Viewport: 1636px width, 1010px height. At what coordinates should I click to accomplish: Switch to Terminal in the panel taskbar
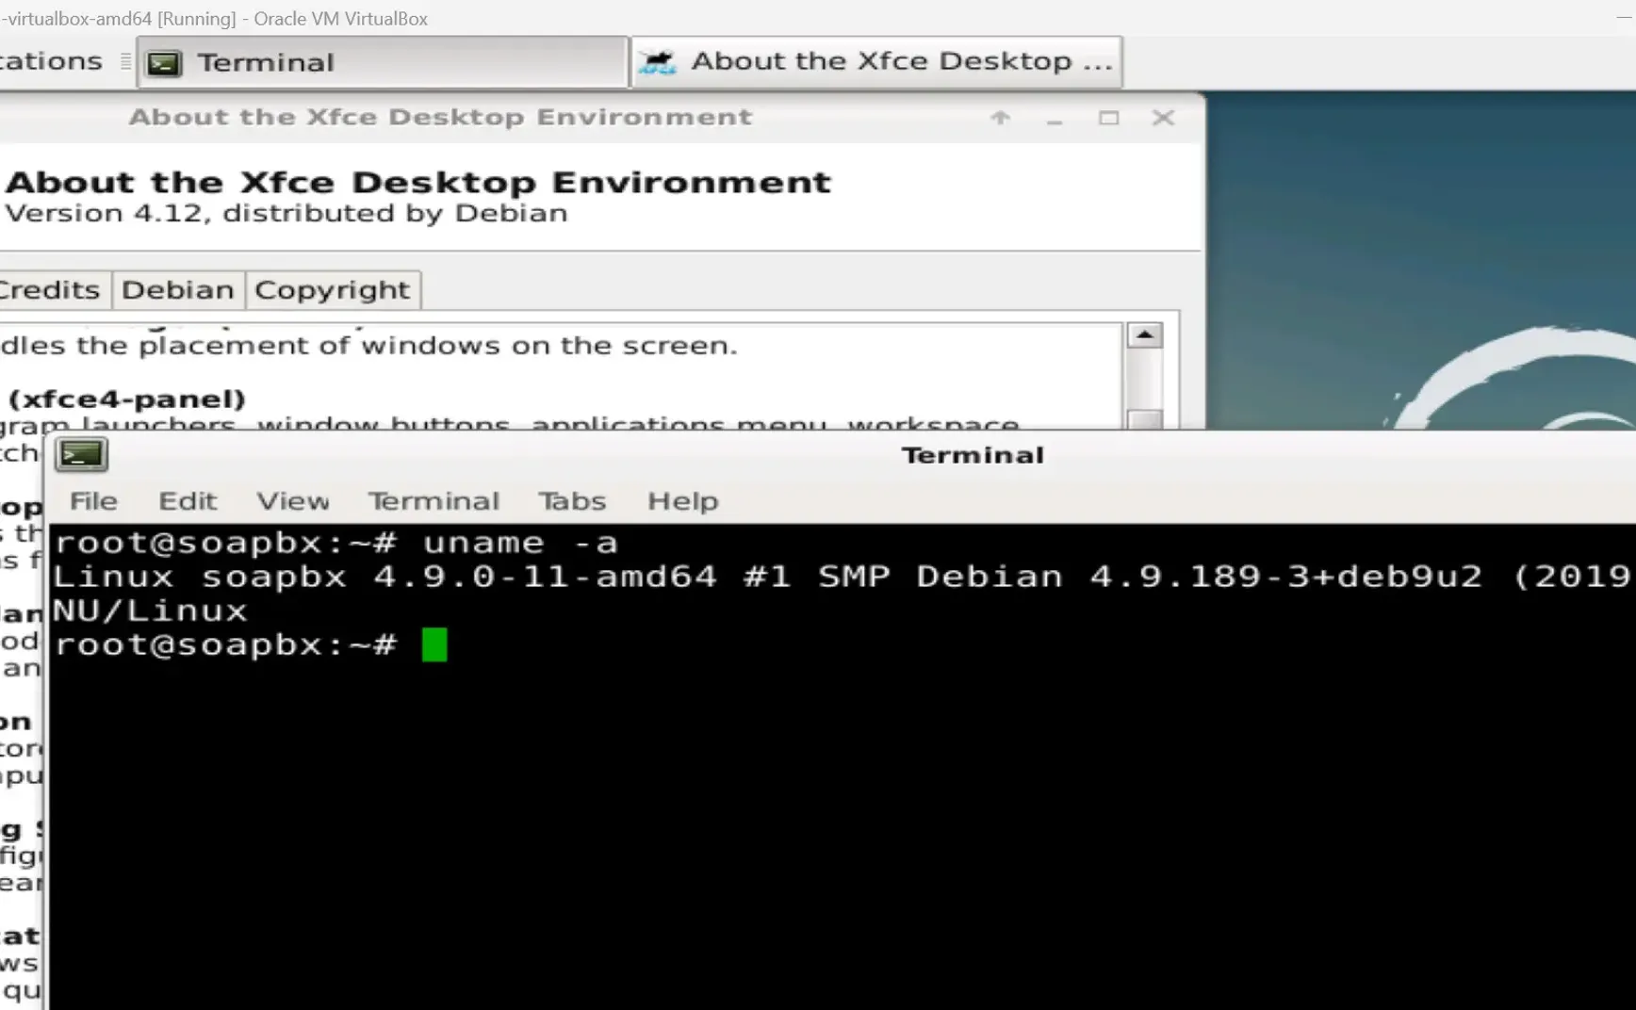pyautogui.click(x=382, y=62)
